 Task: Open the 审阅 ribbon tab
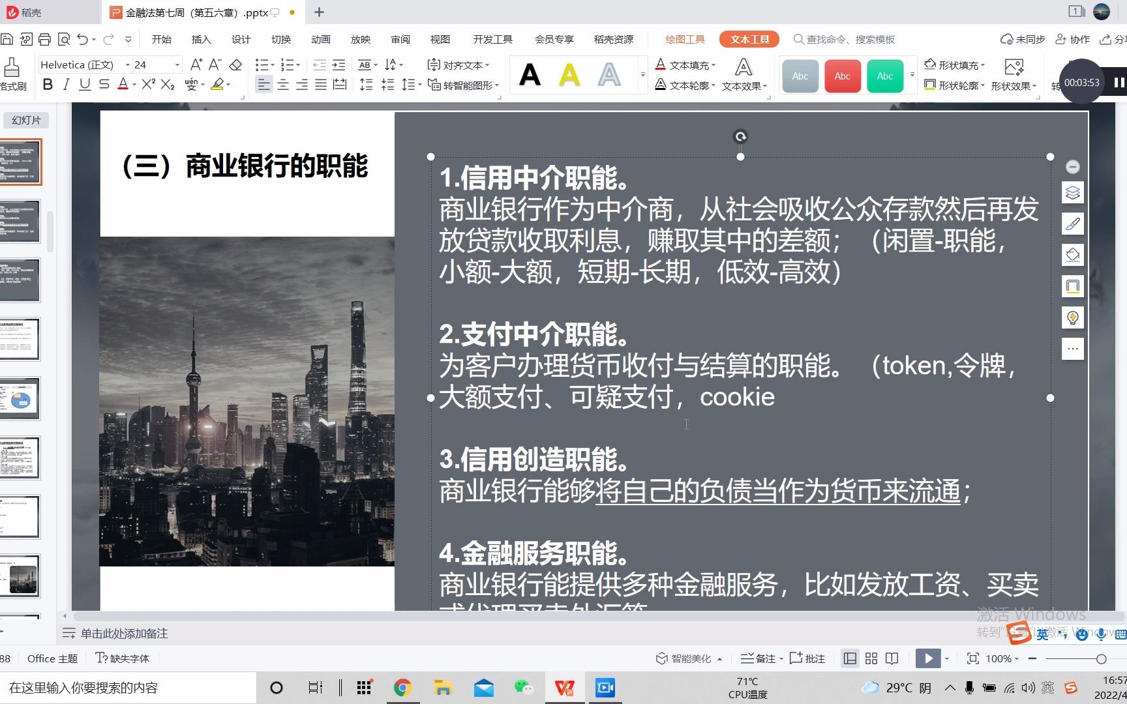pos(400,39)
